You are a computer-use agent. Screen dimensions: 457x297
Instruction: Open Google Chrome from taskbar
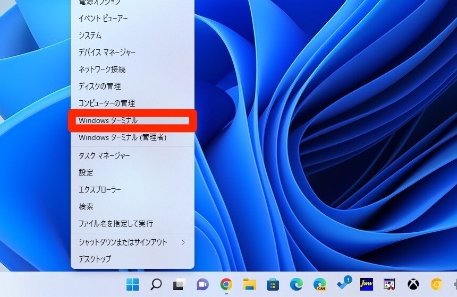click(x=226, y=285)
